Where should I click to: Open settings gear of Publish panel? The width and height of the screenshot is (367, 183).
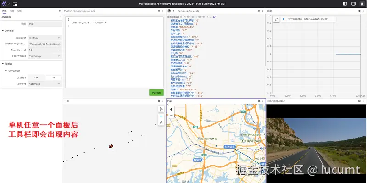159,11
